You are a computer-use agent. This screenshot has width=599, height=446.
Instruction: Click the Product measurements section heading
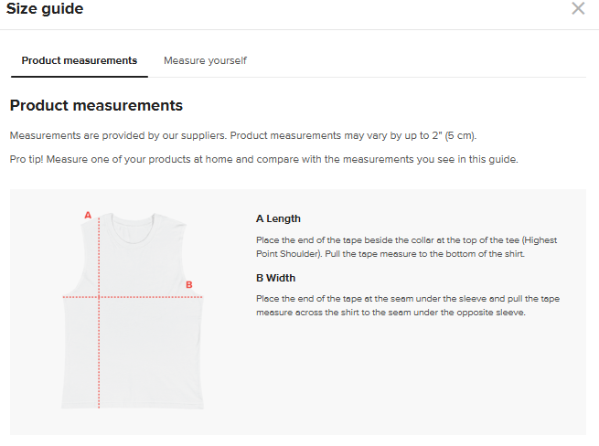pos(96,106)
